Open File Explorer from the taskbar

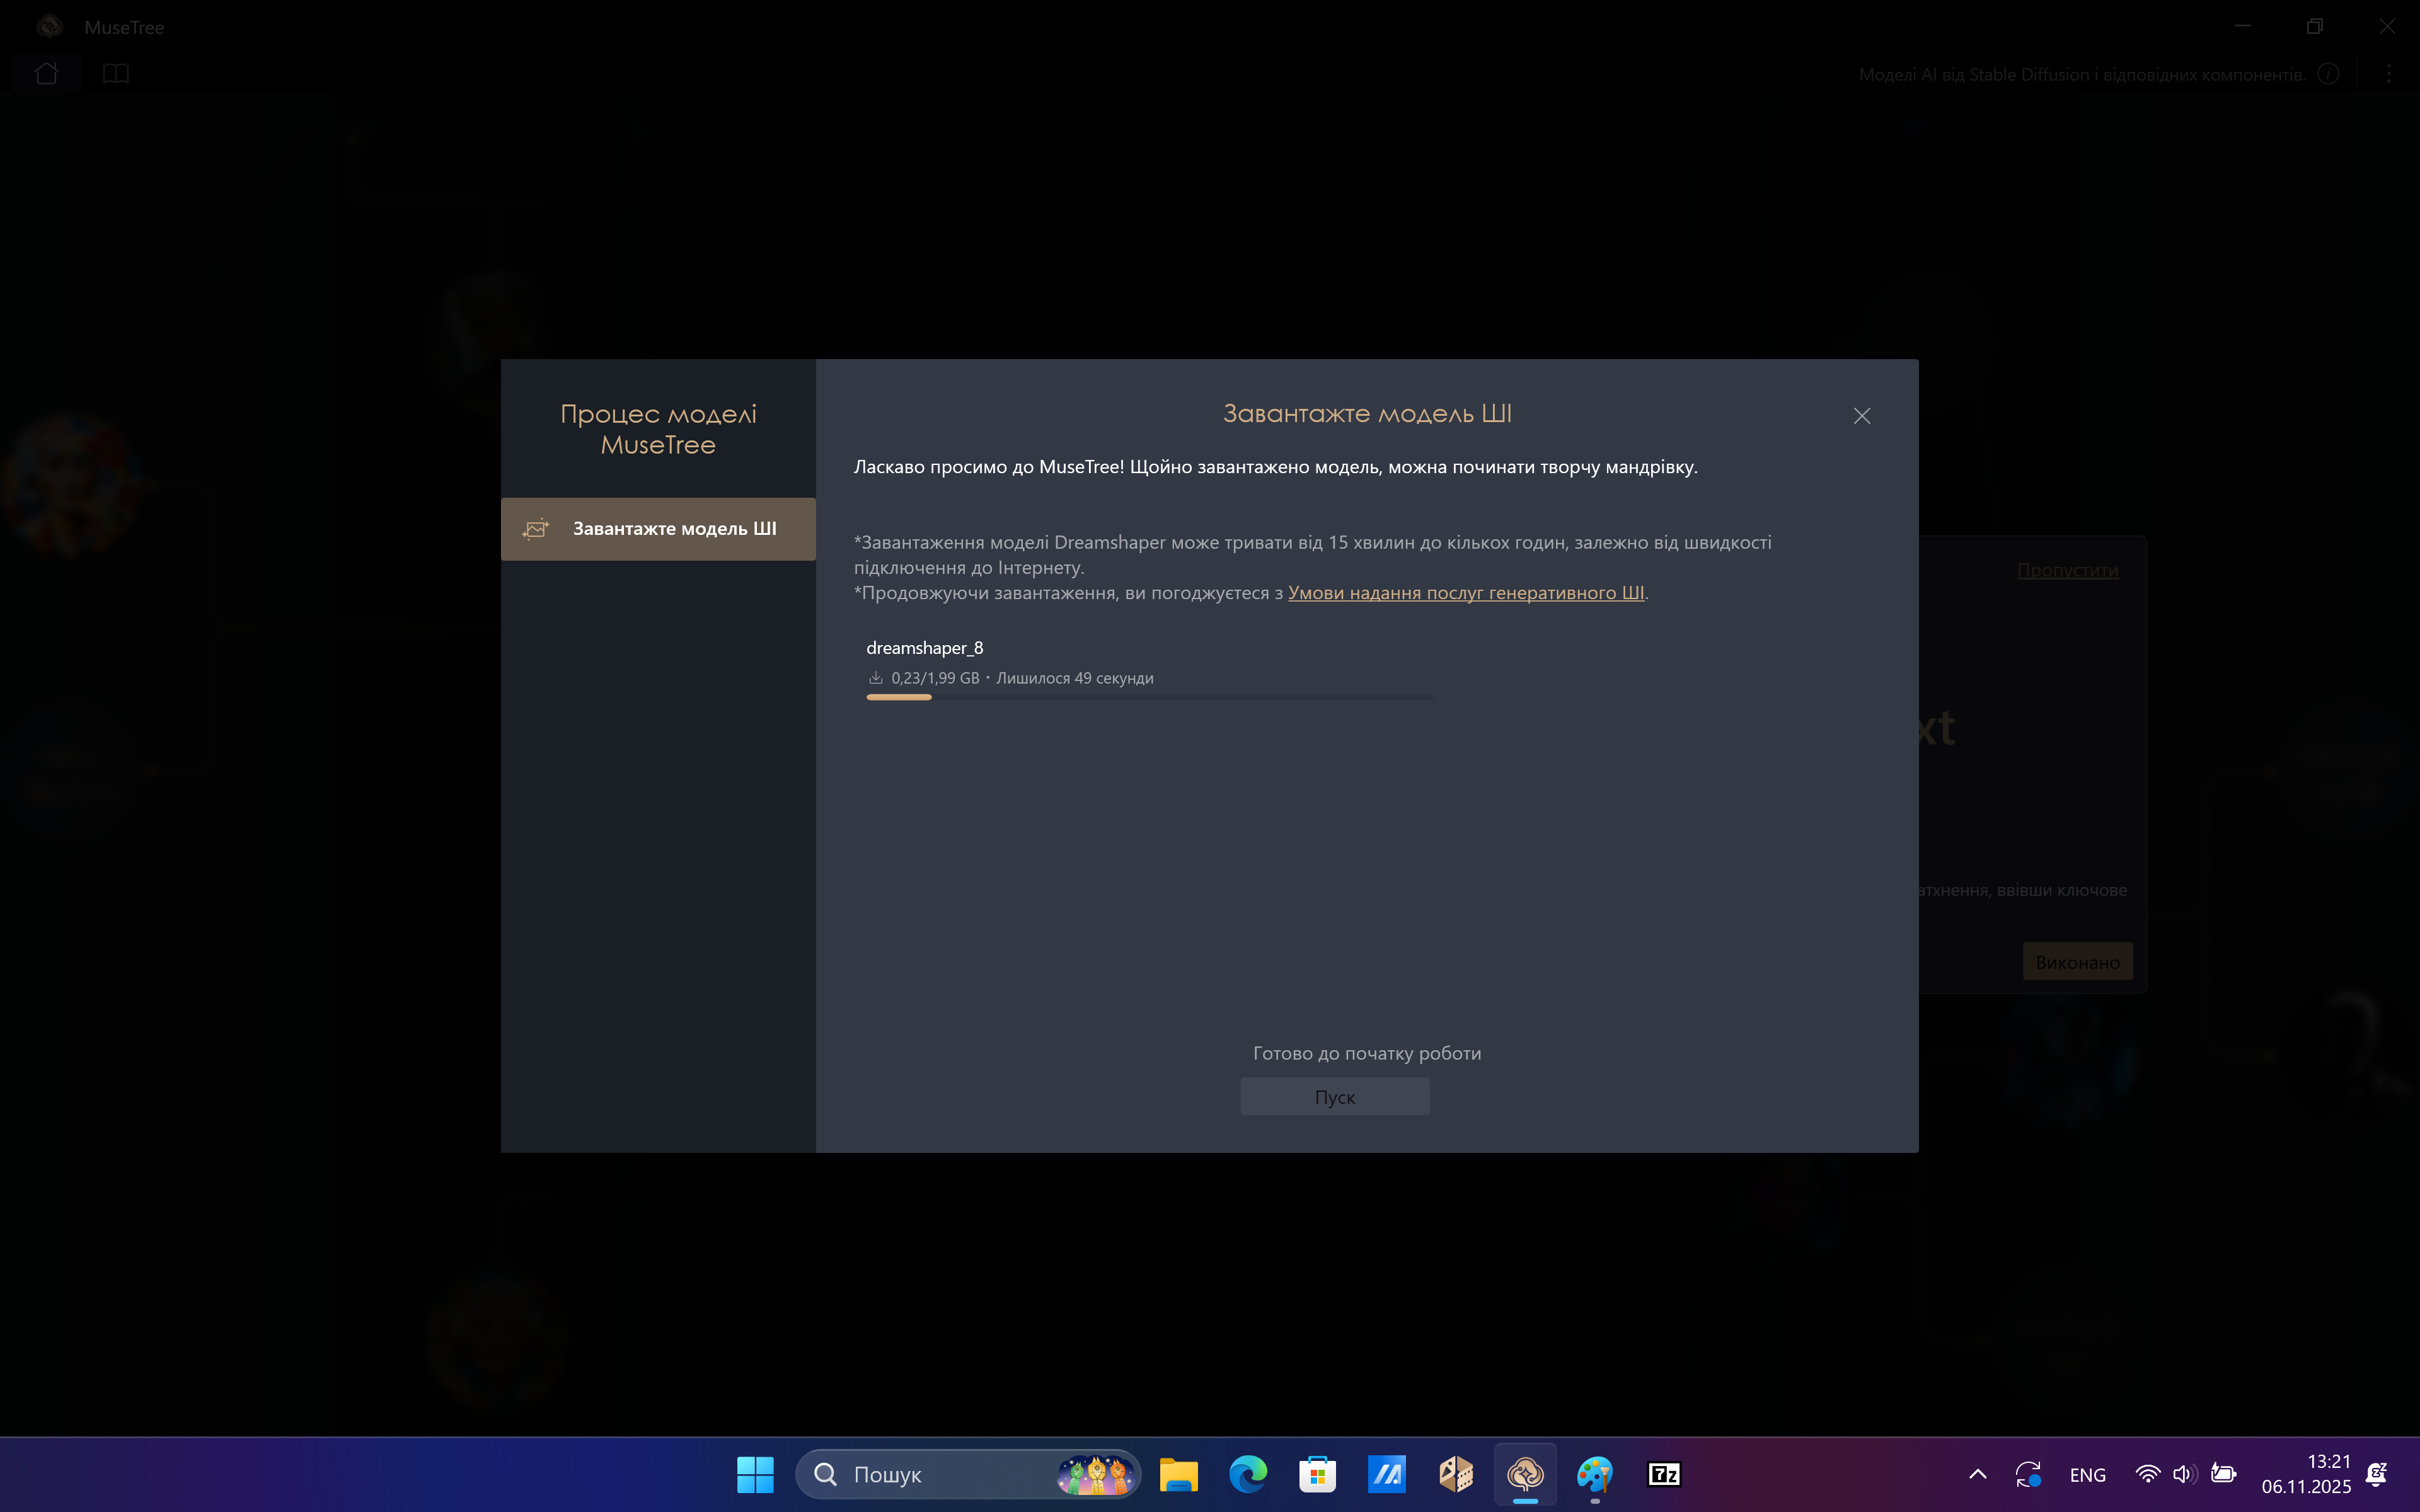pyautogui.click(x=1179, y=1474)
